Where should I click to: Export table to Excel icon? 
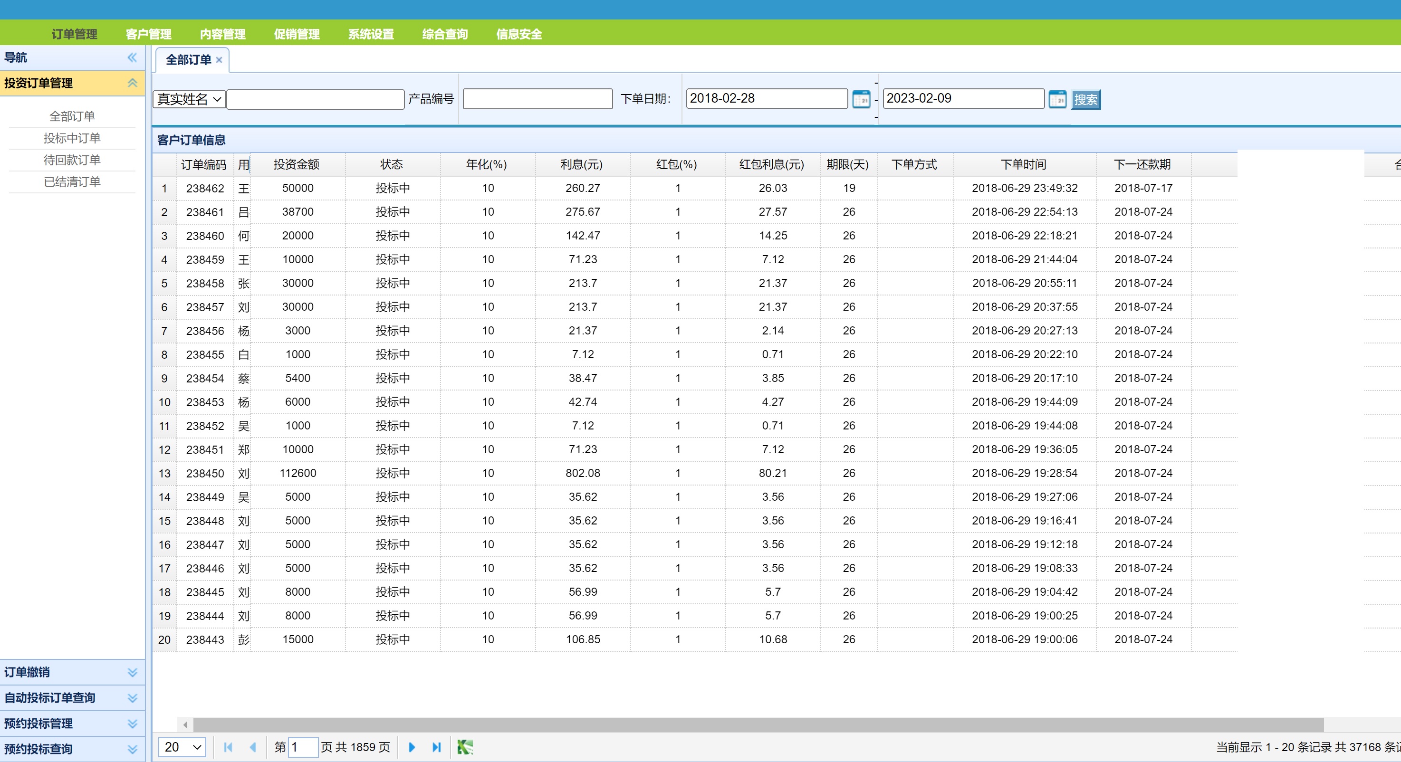coord(465,747)
